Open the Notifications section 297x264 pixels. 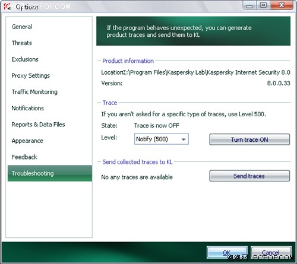coord(28,108)
